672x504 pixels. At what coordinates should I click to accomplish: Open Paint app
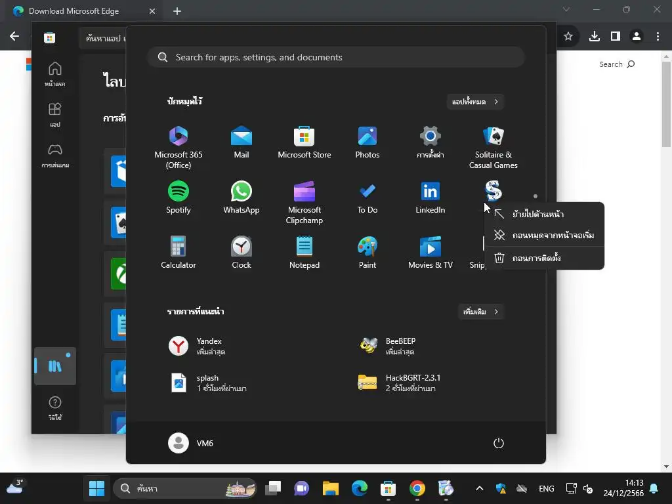(367, 253)
